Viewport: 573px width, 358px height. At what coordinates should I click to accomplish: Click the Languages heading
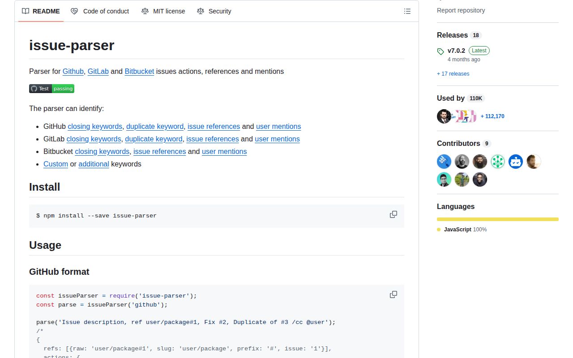[x=456, y=206]
